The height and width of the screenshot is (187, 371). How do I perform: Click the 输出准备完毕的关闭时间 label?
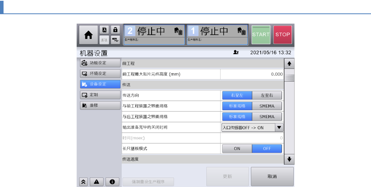click(145, 127)
